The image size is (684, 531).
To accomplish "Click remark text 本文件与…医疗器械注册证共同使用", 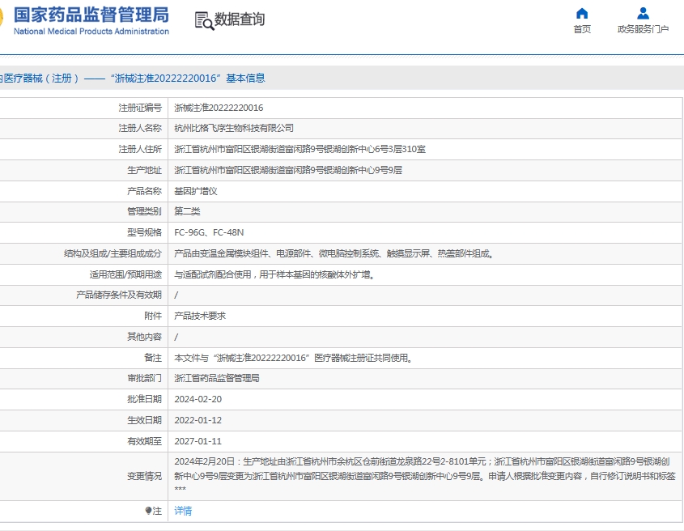I will pos(294,358).
